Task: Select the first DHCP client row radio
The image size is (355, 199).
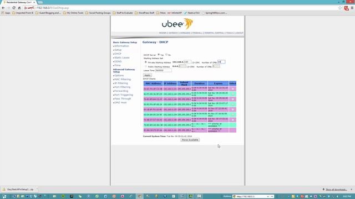Action: pos(232,89)
